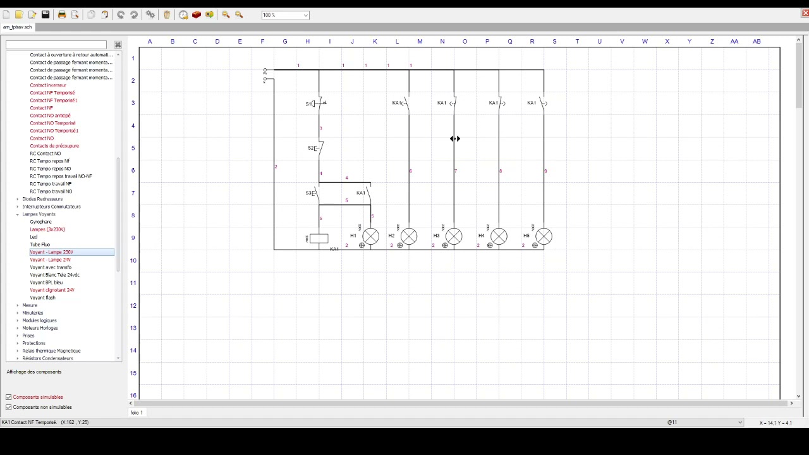Select the KA1 coil rectangle symbol
809x455 pixels.
point(319,238)
